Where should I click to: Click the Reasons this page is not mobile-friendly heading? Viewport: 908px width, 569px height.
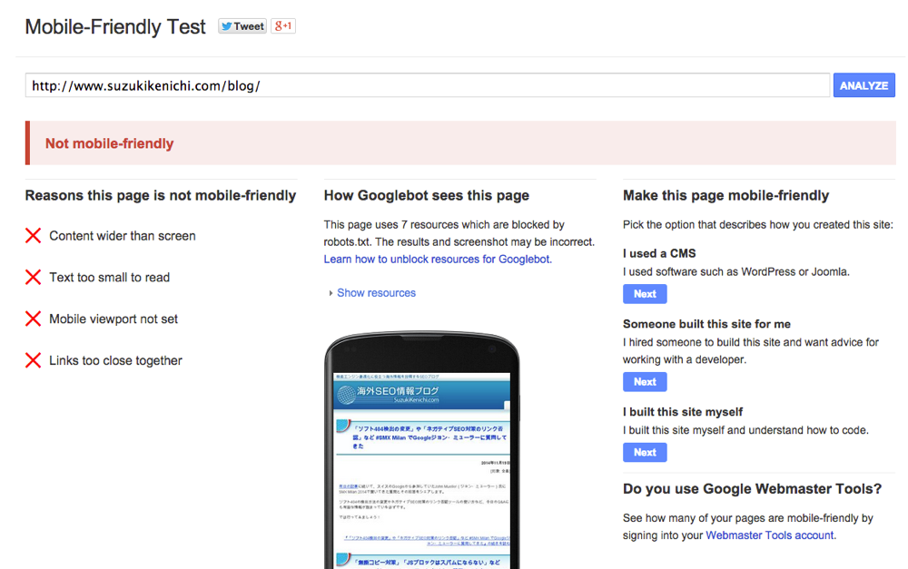(161, 196)
